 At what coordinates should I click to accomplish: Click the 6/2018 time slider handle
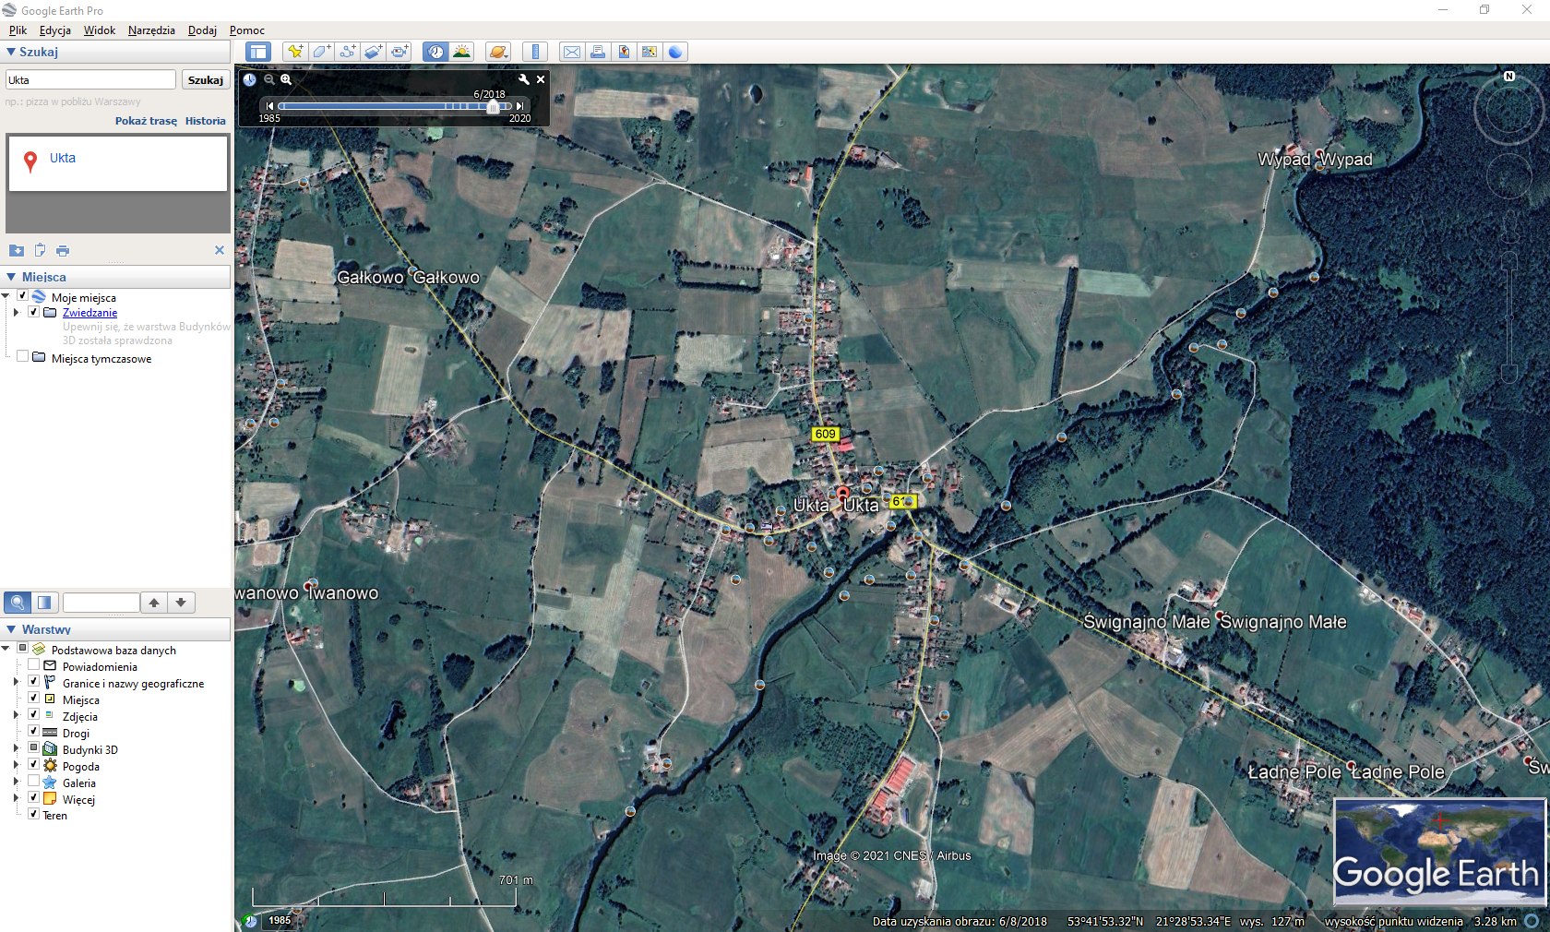[493, 107]
